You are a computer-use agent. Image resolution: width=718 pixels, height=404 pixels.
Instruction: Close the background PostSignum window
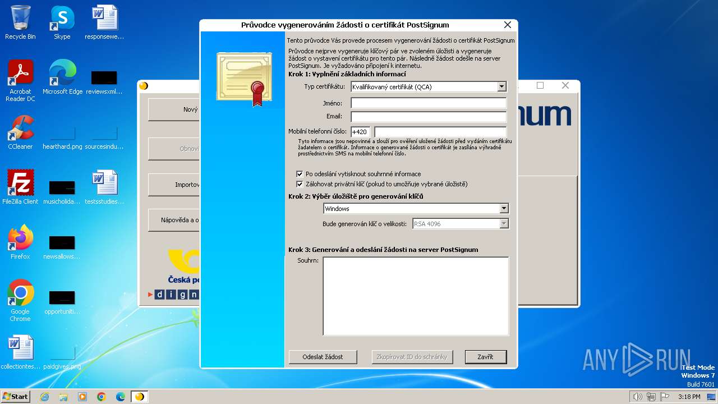(565, 85)
